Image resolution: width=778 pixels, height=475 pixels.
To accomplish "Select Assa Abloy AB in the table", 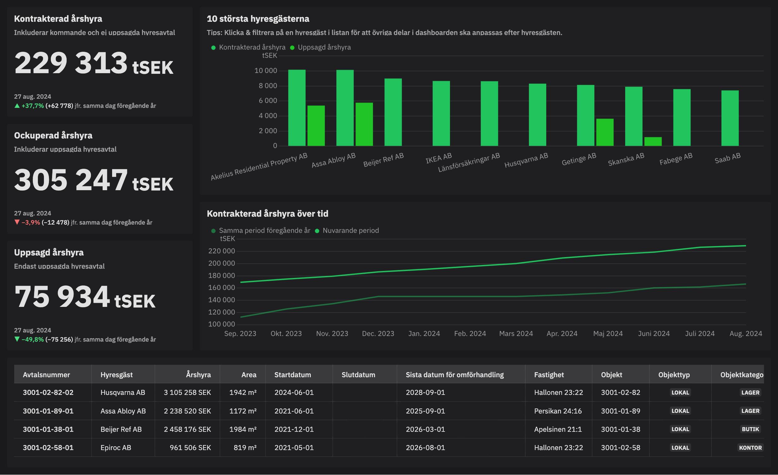I will click(123, 411).
